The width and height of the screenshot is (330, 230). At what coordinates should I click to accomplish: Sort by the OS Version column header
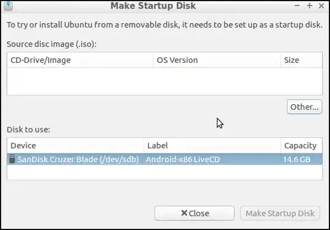coord(217,60)
